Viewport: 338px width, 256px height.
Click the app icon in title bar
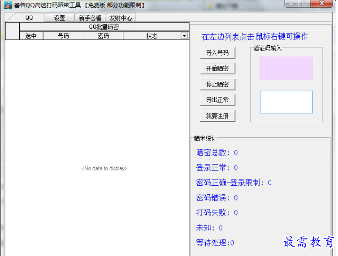tap(8, 5)
